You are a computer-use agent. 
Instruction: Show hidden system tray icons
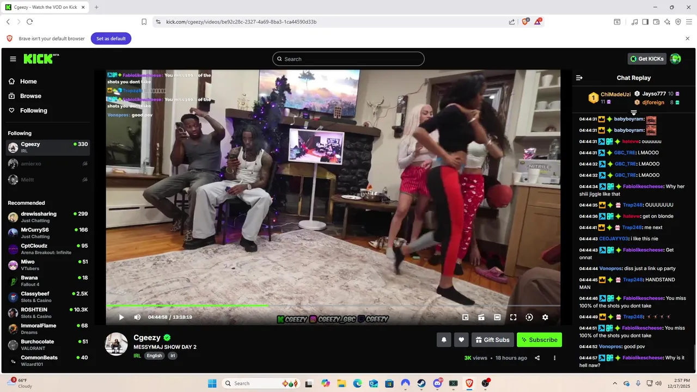click(x=615, y=383)
